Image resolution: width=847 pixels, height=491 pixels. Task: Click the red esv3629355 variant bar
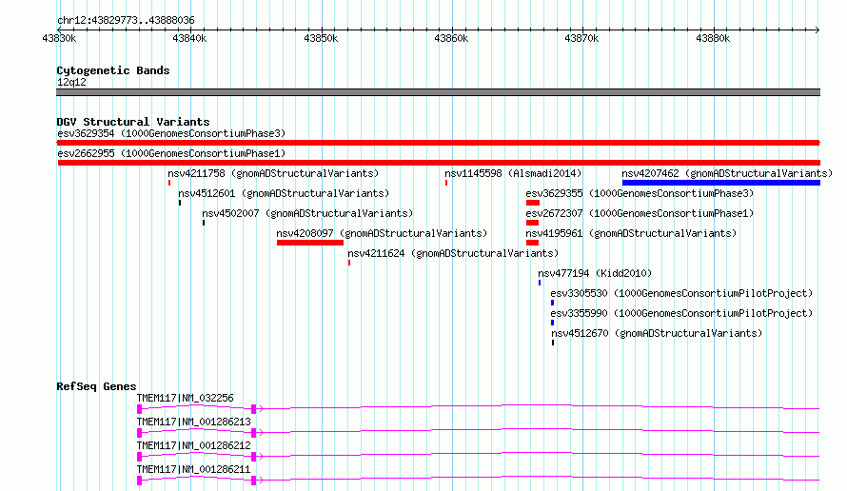pyautogui.click(x=533, y=203)
